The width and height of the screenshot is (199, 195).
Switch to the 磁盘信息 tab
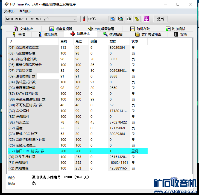(x=48, y=34)
